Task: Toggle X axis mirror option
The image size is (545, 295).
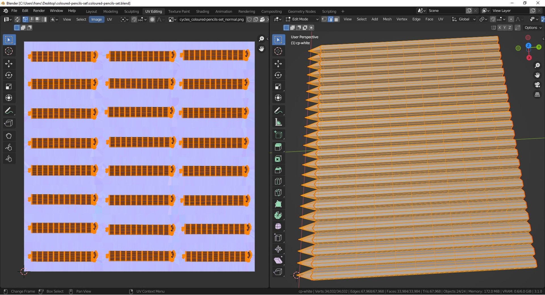Action: click(x=499, y=28)
